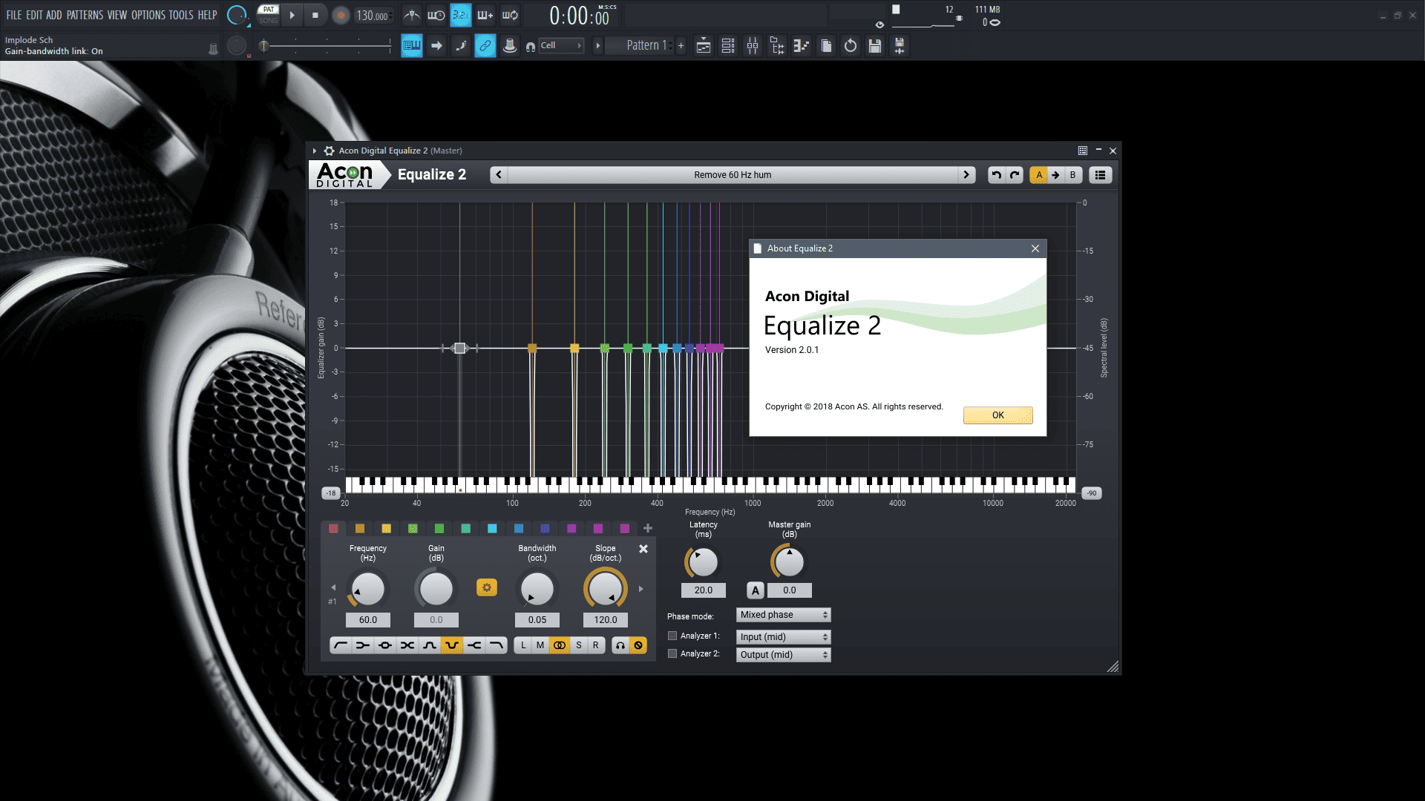Arm the record button

point(341,15)
